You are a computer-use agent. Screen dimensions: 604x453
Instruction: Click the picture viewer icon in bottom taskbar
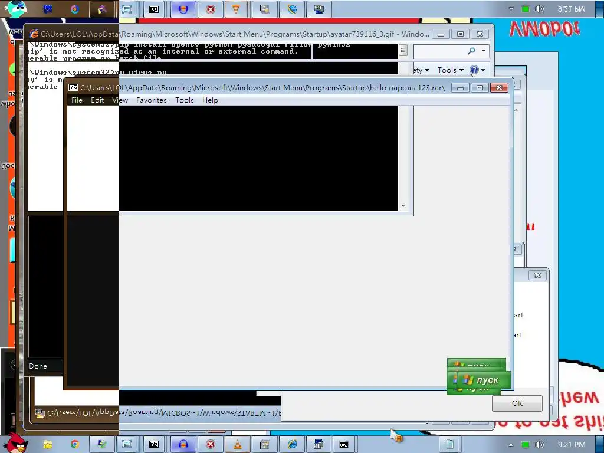tap(264, 445)
